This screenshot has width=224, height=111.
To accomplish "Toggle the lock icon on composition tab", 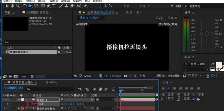I will coord(84,12).
